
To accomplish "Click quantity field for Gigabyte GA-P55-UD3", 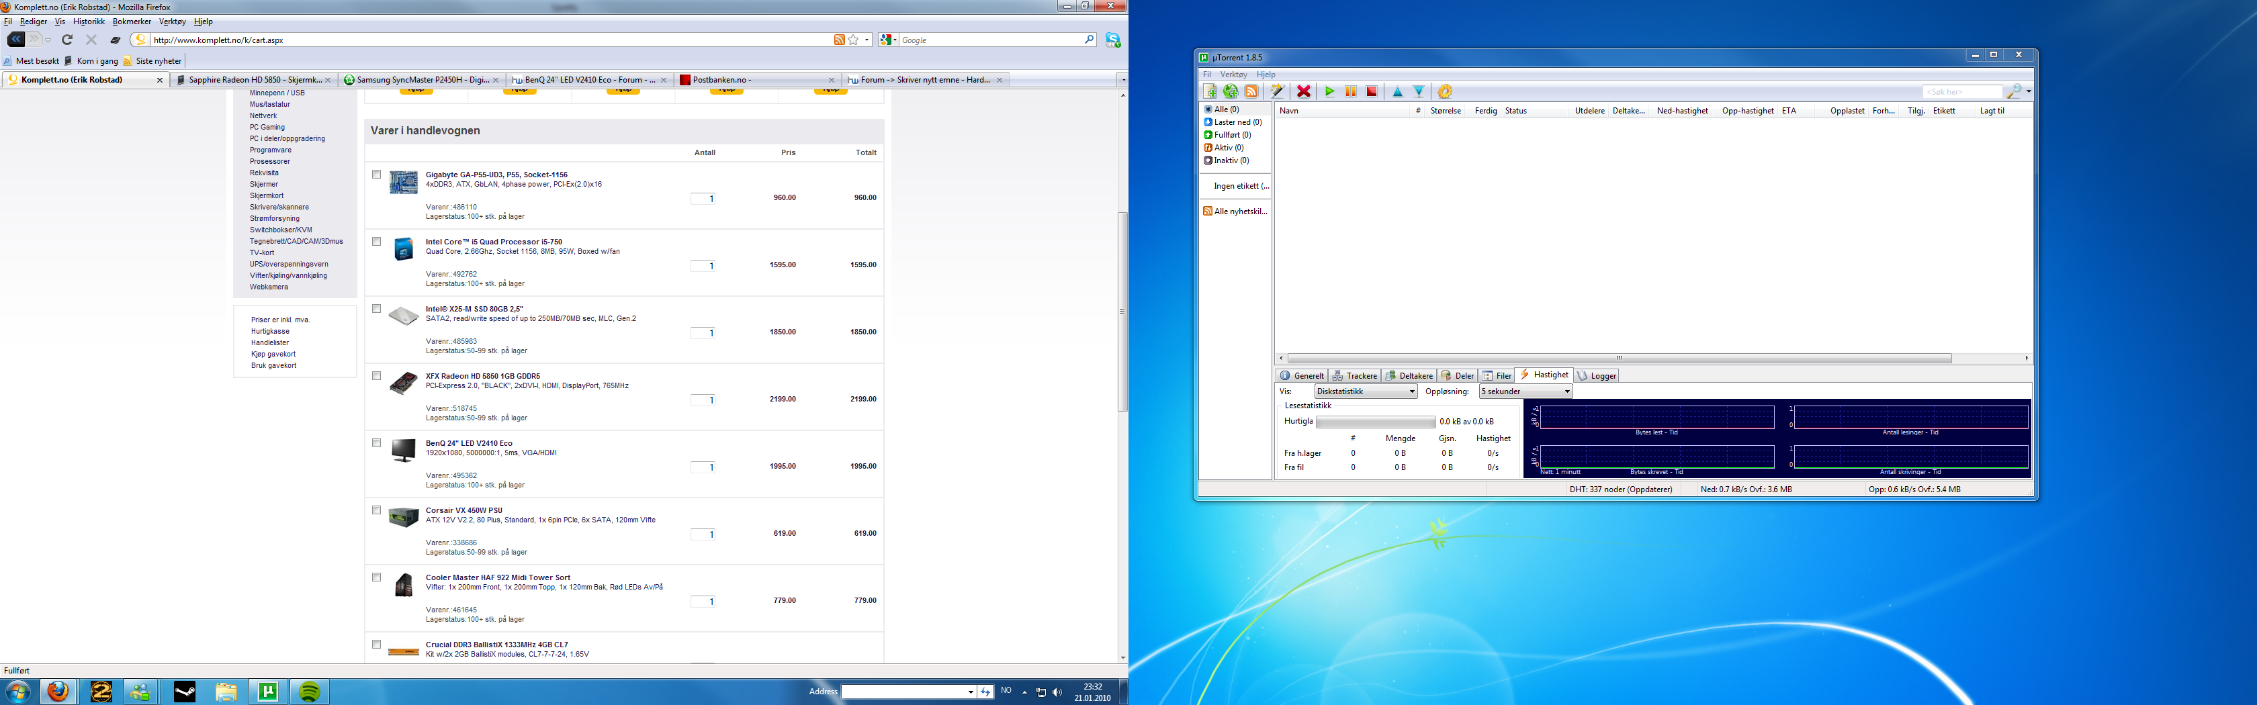I will point(703,199).
